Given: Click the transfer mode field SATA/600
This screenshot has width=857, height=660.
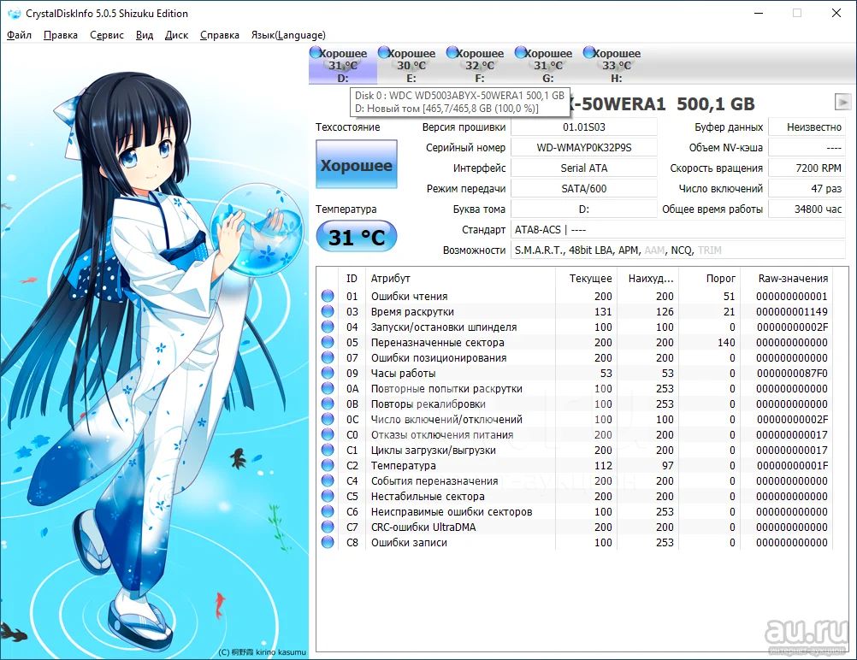Looking at the screenshot, I should click(583, 188).
